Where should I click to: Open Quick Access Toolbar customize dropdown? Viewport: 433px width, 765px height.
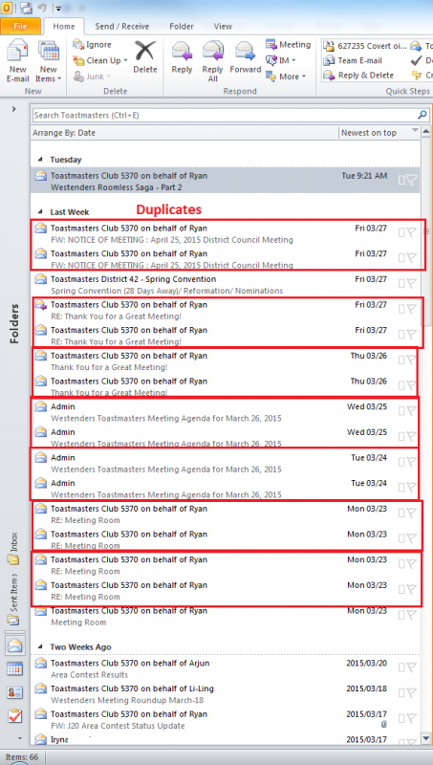tap(58, 8)
